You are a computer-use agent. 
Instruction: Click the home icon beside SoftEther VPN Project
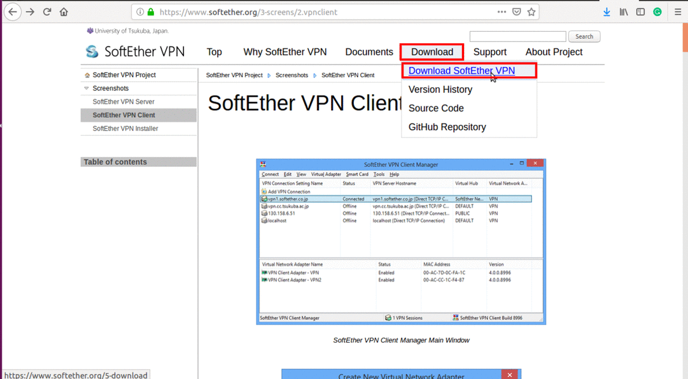coord(87,75)
